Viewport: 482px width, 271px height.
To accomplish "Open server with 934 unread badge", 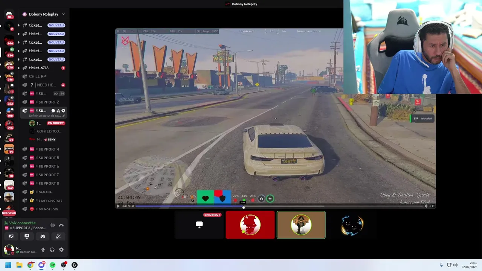I will click(x=9, y=52).
